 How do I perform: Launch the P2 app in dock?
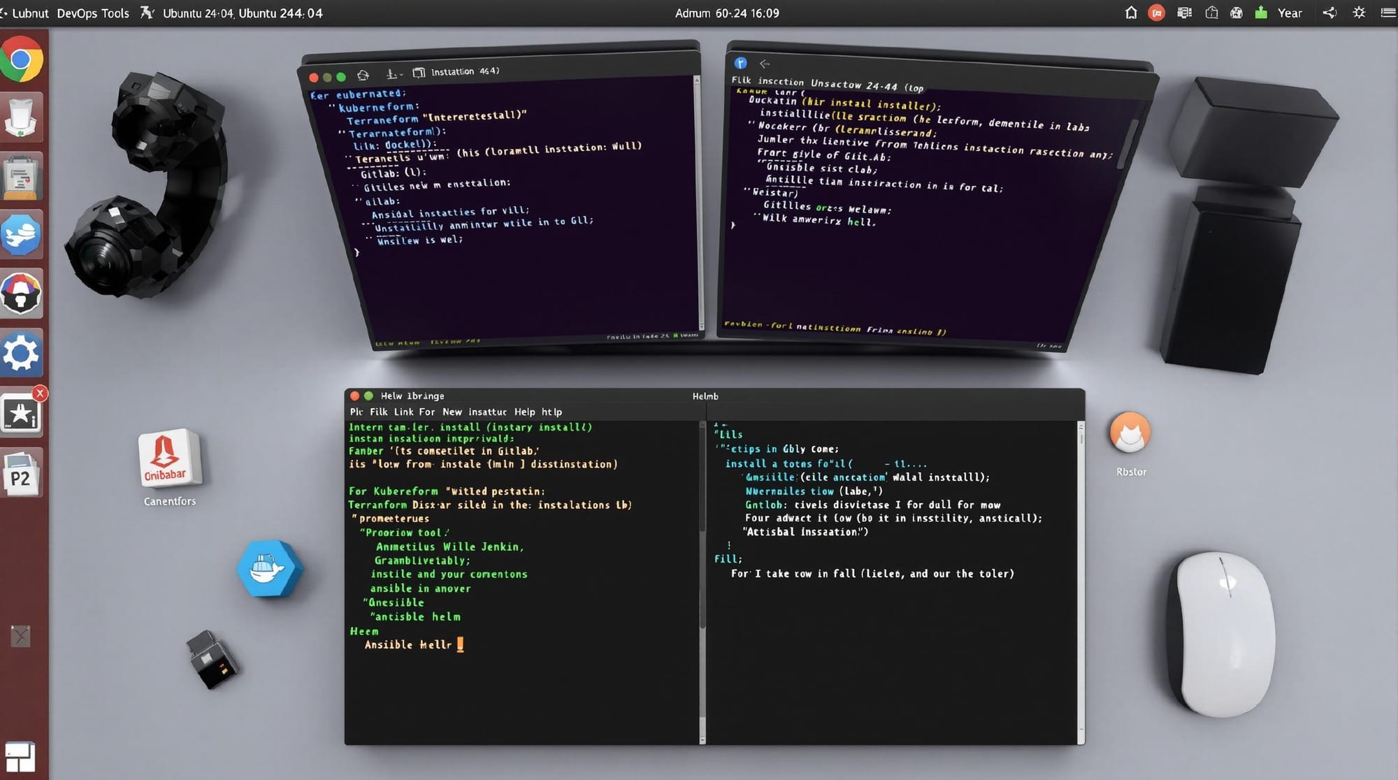pyautogui.click(x=20, y=474)
